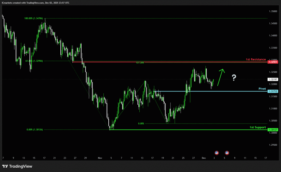The image size is (281, 172).
Task: Click the 127.20% Fibonacci extension label
Action: coord(140,62)
